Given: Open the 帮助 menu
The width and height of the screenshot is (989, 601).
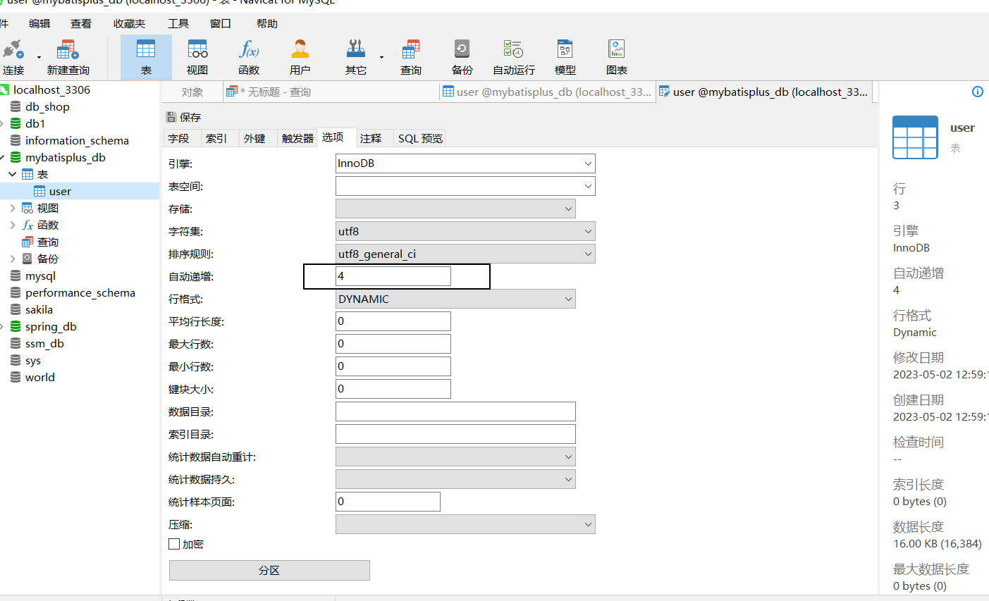Looking at the screenshot, I should (267, 23).
